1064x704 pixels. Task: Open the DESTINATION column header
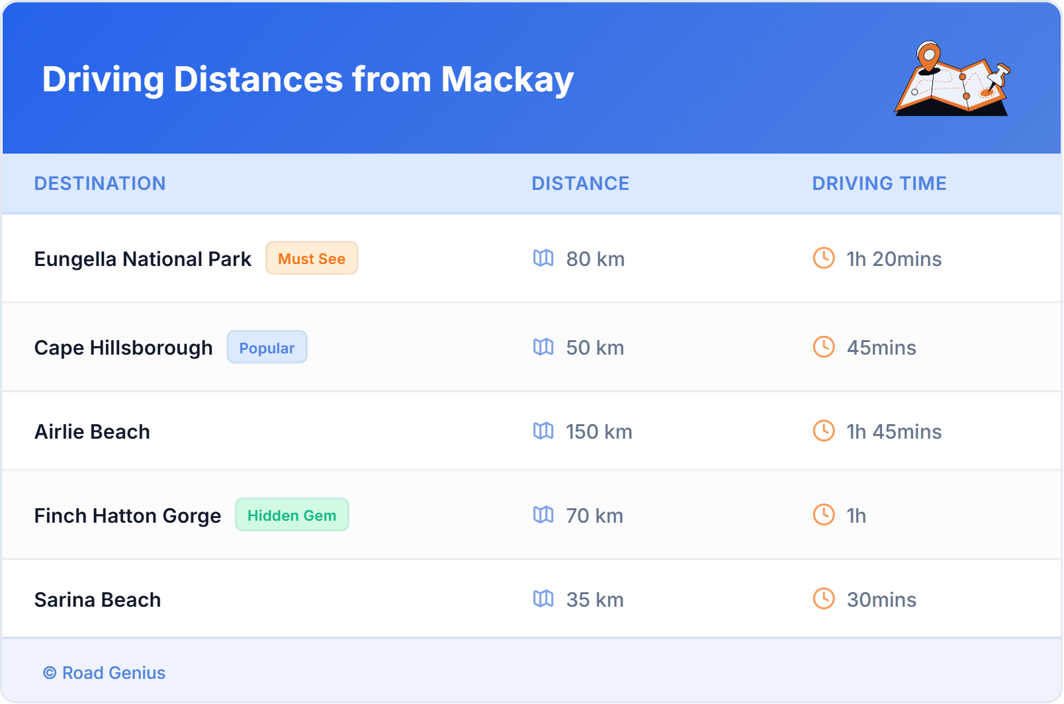point(100,183)
